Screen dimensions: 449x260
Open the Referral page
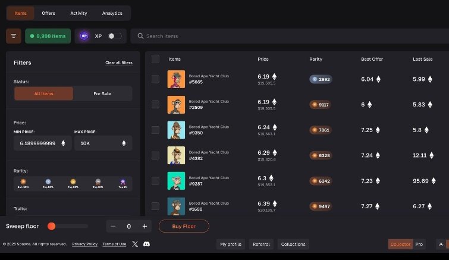[x=261, y=245]
